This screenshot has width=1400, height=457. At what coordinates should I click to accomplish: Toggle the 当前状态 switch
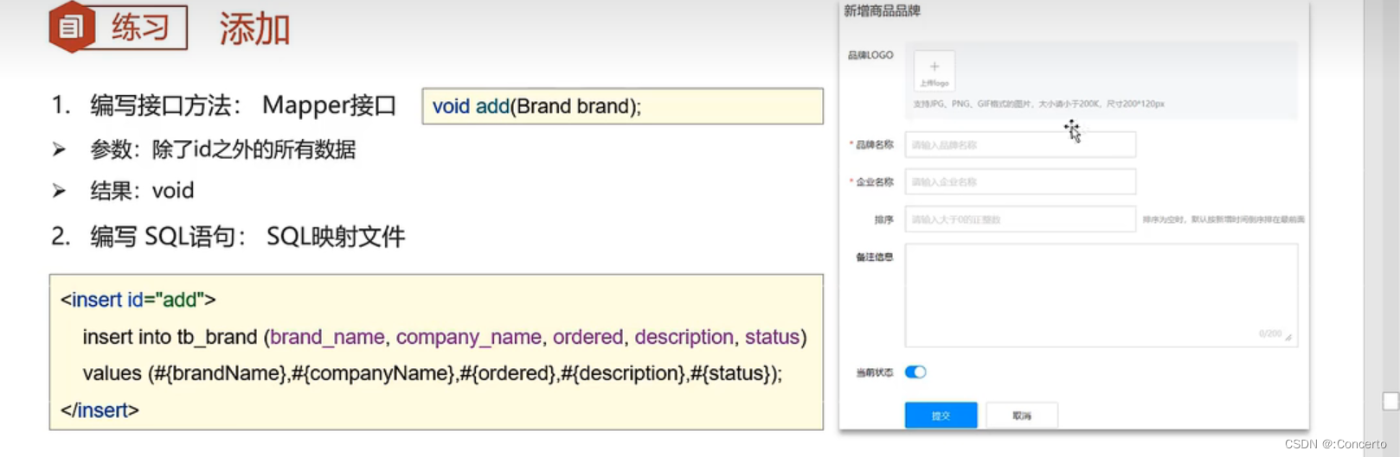(x=915, y=372)
